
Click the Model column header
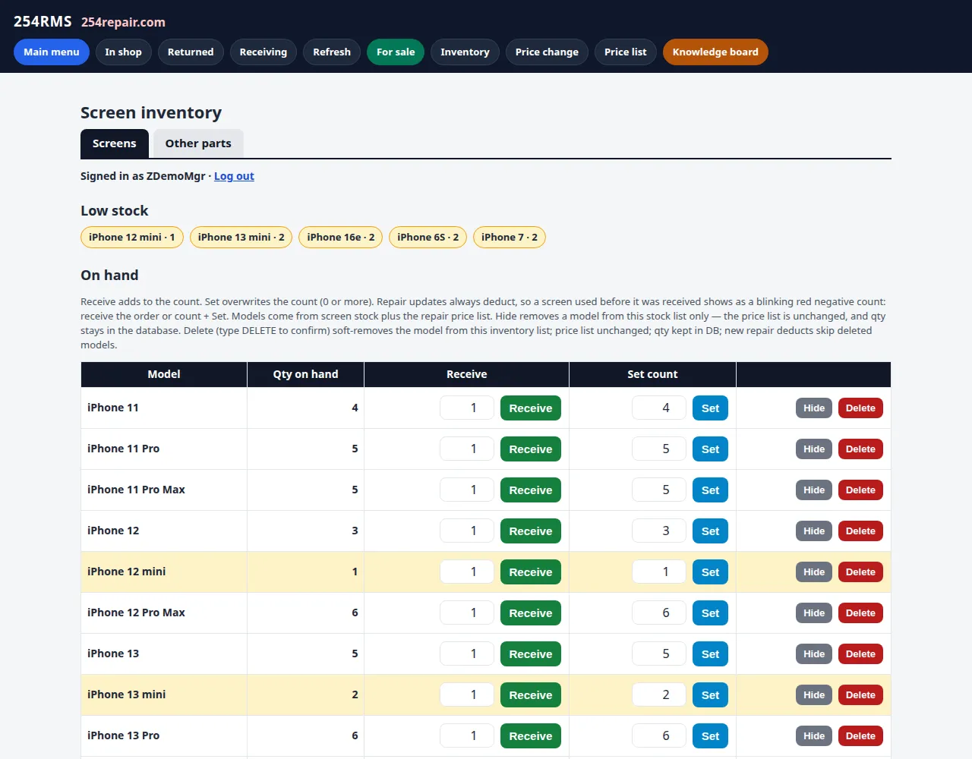[x=164, y=374]
